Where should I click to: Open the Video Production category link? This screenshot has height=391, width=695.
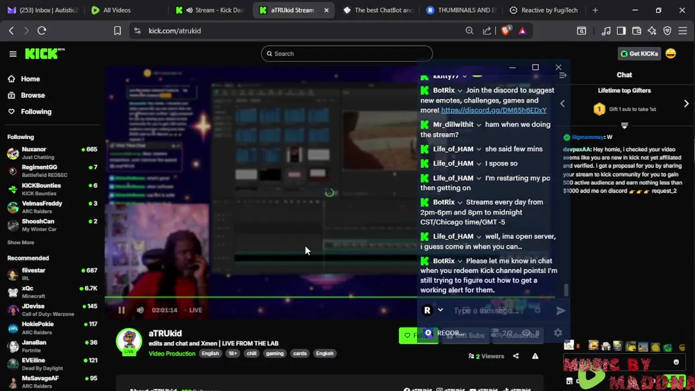[172, 354]
